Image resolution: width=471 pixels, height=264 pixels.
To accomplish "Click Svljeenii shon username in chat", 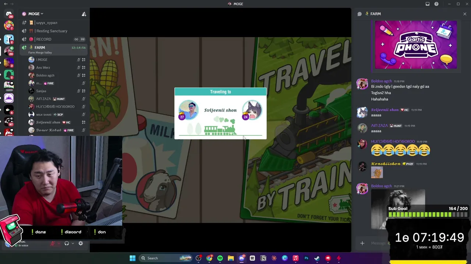I will [x=385, y=110].
